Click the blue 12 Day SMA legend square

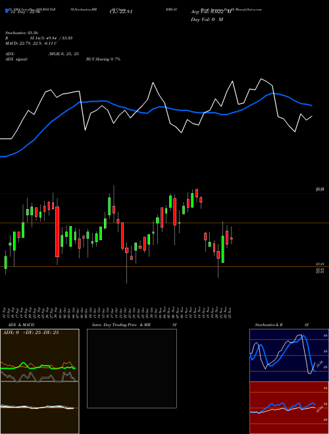[7, 11]
